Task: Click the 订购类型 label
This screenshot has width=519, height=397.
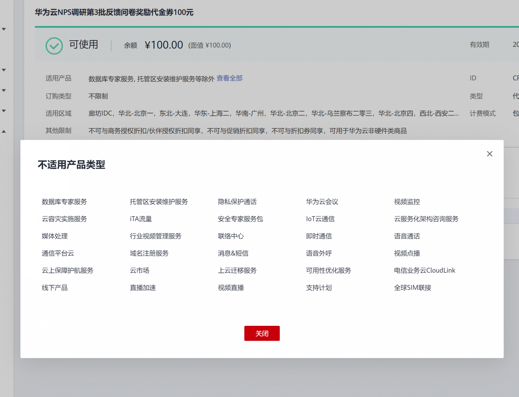Action: 58,96
